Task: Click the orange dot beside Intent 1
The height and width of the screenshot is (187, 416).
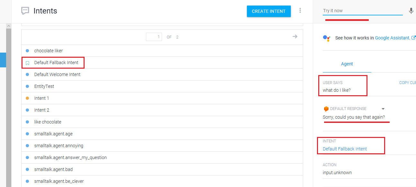Action: coord(27,98)
